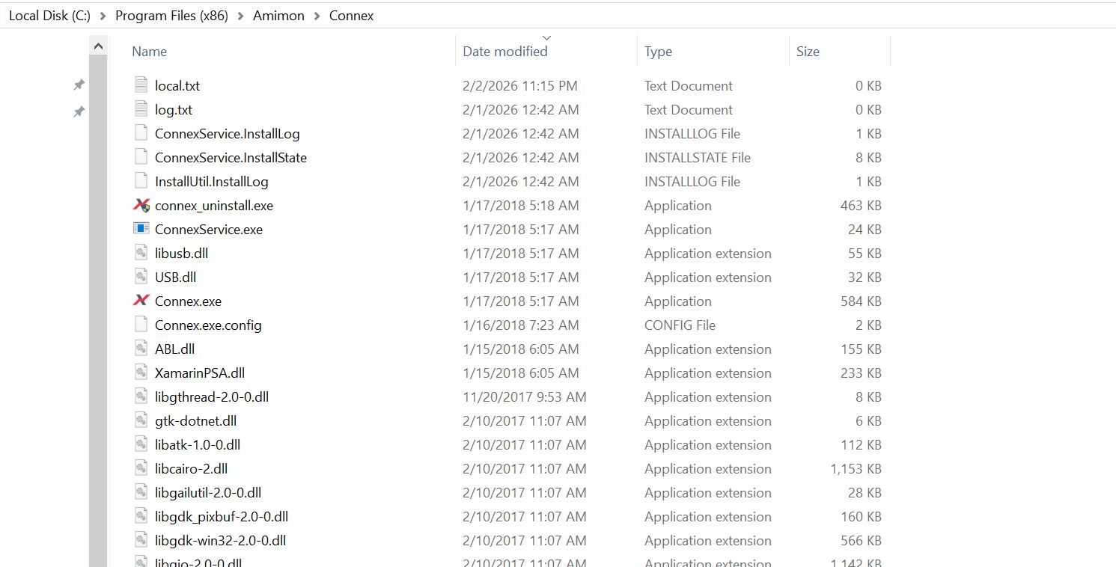1116x567 pixels.
Task: Click the local.txt text document icon
Action: tap(141, 85)
